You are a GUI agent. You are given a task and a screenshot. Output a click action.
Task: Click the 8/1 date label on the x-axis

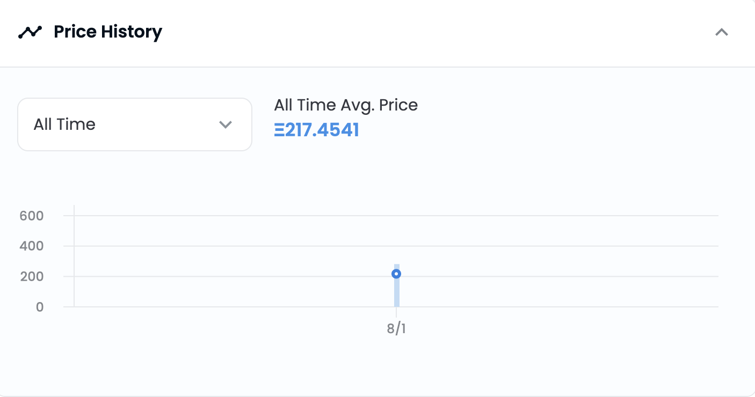[x=396, y=328]
